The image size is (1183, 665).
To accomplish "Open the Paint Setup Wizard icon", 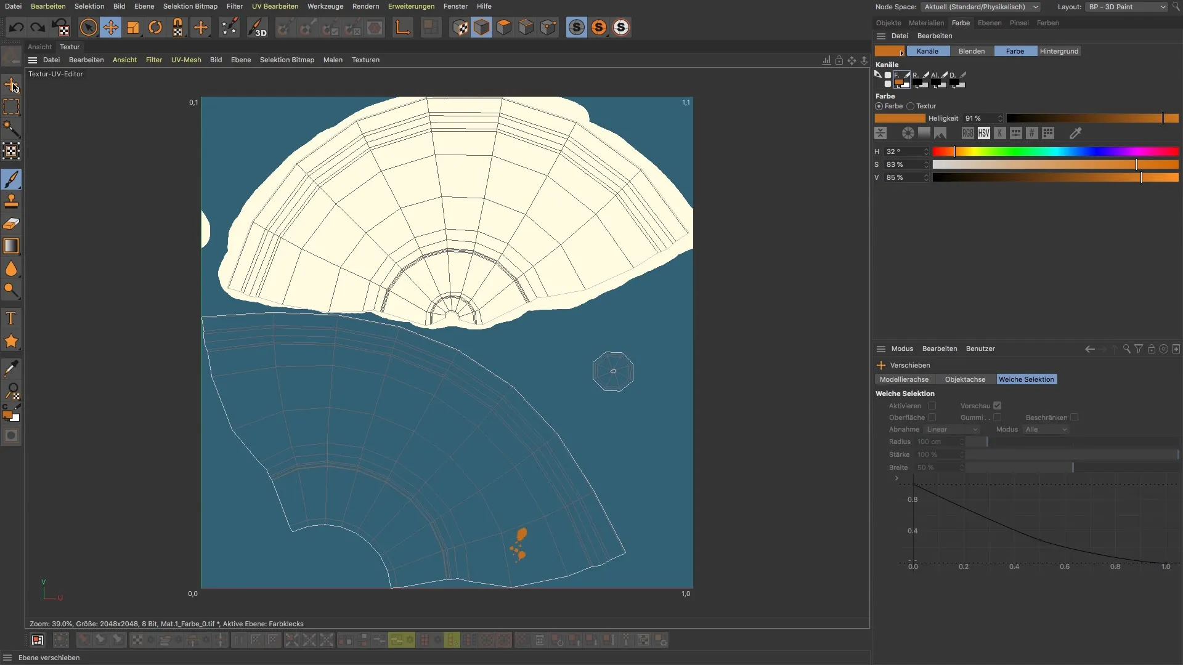I will (229, 28).
